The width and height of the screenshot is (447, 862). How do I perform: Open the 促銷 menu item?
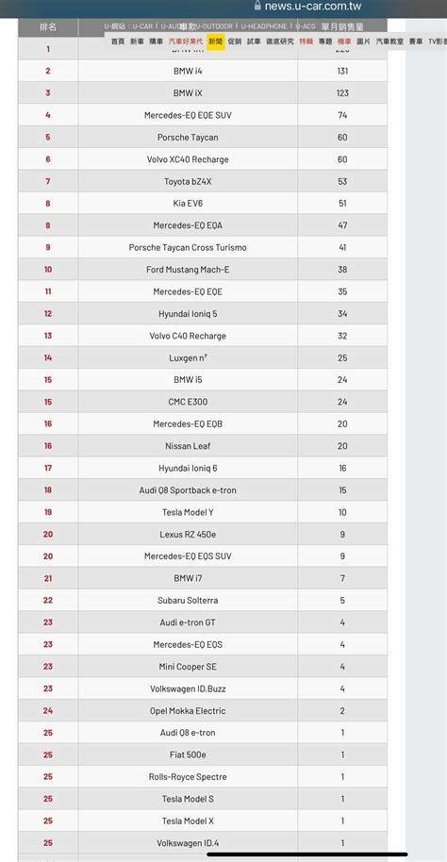235,41
